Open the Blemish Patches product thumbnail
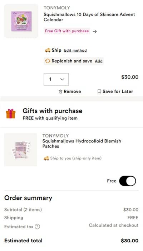 coord(21,150)
